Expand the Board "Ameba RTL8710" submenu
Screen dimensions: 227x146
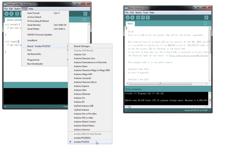click(x=45, y=46)
